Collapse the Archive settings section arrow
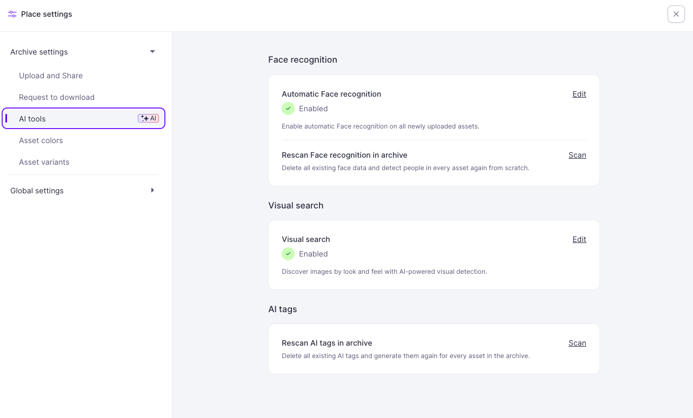 [x=152, y=52]
